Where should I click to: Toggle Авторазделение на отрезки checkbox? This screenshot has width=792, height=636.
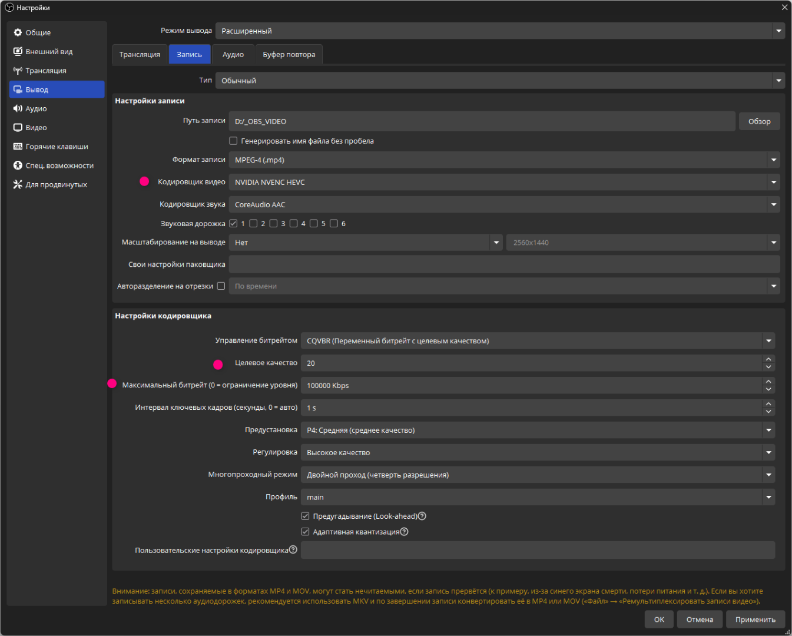pos(221,286)
